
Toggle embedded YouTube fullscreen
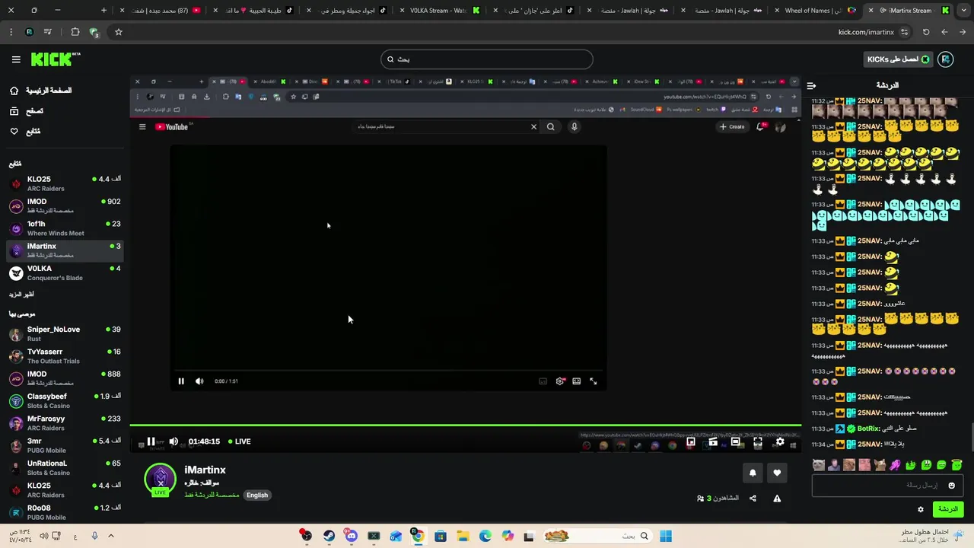pyautogui.click(x=594, y=381)
